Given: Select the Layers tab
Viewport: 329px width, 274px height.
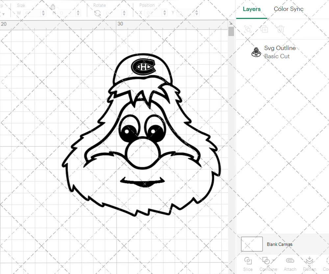Looking at the screenshot, I should click(x=251, y=9).
